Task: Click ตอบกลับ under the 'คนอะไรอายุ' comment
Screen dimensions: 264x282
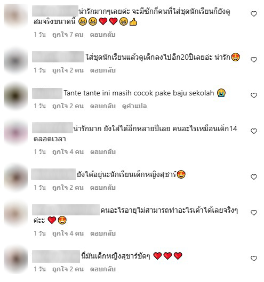Action: (x=102, y=233)
